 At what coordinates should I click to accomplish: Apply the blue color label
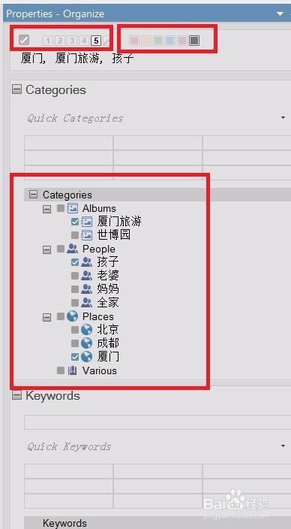(170, 41)
